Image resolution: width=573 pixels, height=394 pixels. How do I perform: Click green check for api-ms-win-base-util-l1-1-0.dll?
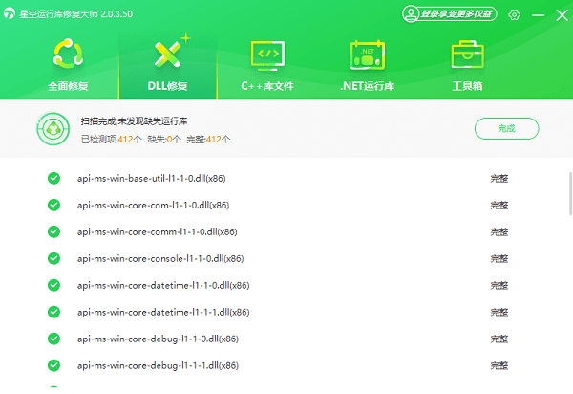point(53,178)
